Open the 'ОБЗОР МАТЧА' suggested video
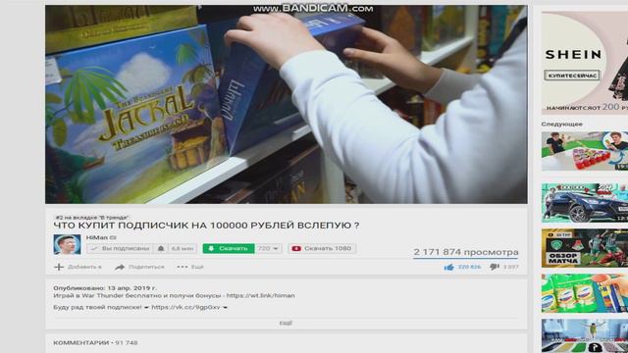Image resolution: width=628 pixels, height=353 pixels. pos(585,248)
